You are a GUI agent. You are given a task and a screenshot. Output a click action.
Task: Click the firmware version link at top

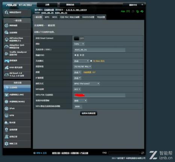76,10
